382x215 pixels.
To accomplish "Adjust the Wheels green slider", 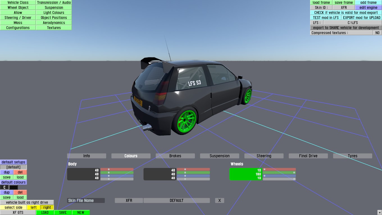I will coord(279,173).
